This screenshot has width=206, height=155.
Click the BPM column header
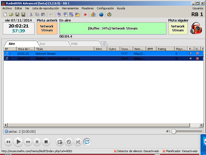click(x=151, y=49)
